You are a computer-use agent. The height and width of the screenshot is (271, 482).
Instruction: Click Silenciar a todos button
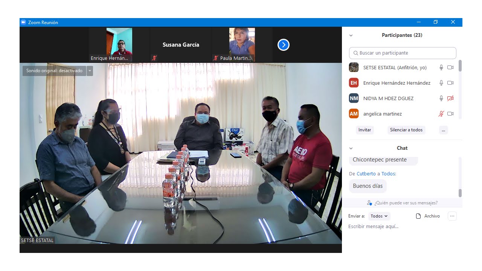click(406, 130)
